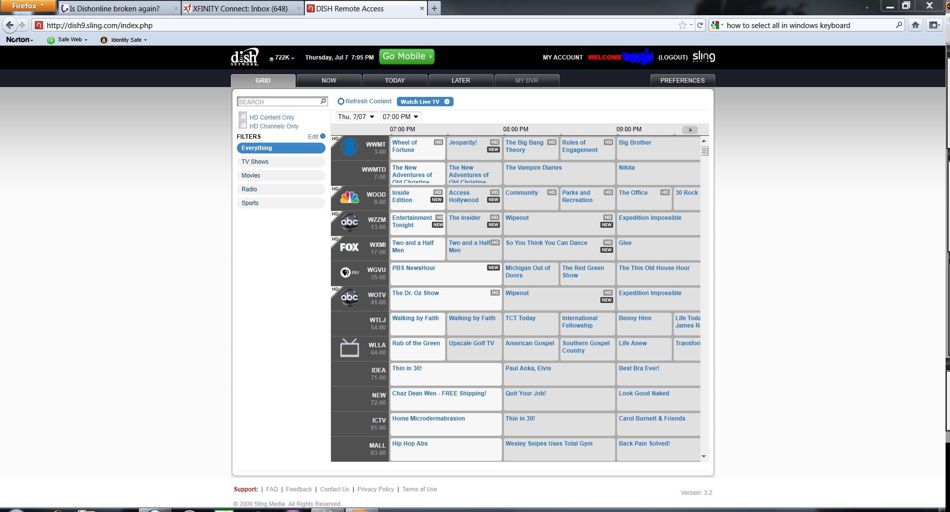This screenshot has width=950, height=512.
Task: Go back with browser back arrow
Action: point(10,25)
